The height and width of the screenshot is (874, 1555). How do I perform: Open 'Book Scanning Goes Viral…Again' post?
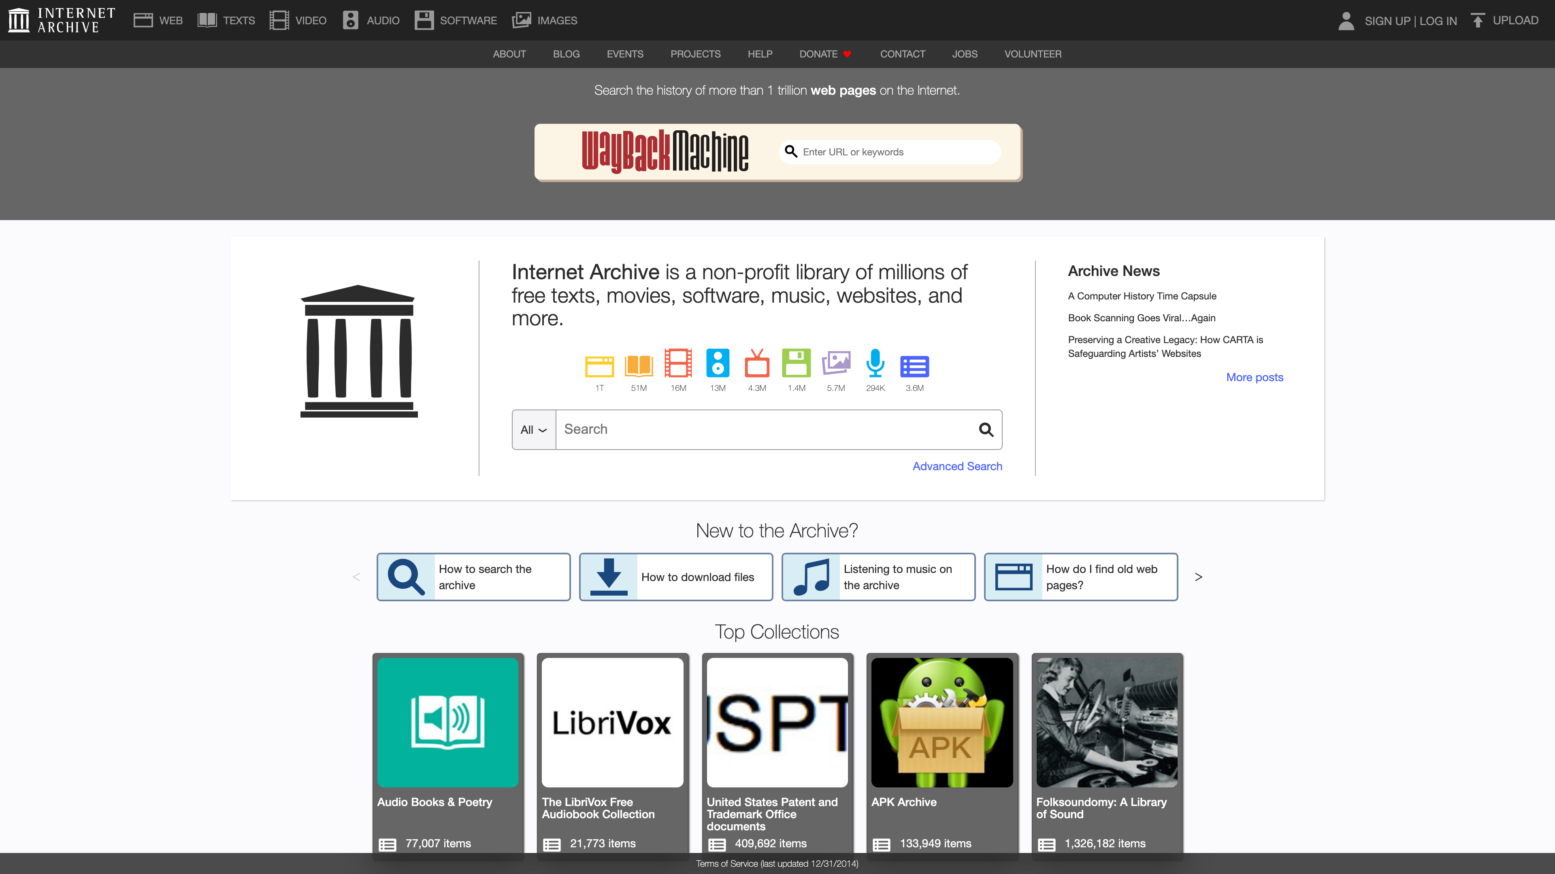[1142, 318]
